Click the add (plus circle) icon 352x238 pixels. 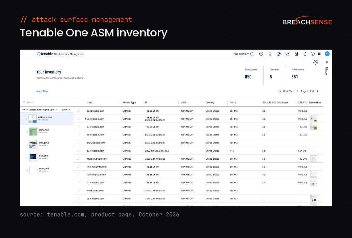click(261, 54)
